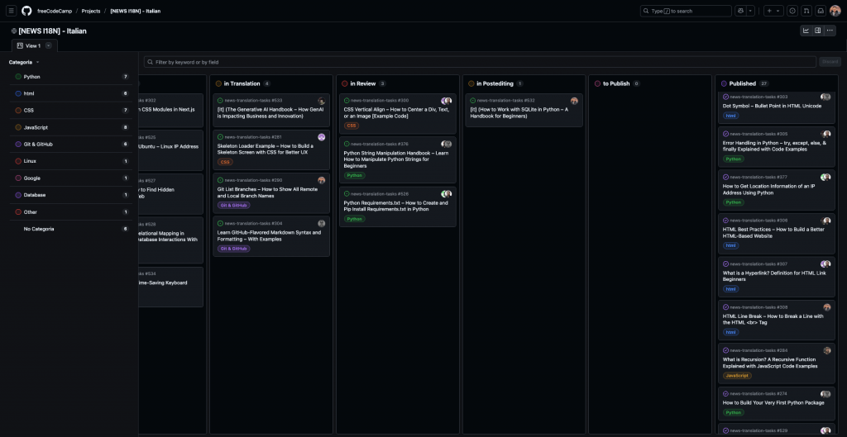Open GitHub-Flavored Markdown Syntax card
Image resolution: width=847 pixels, height=437 pixels.
pos(269,235)
